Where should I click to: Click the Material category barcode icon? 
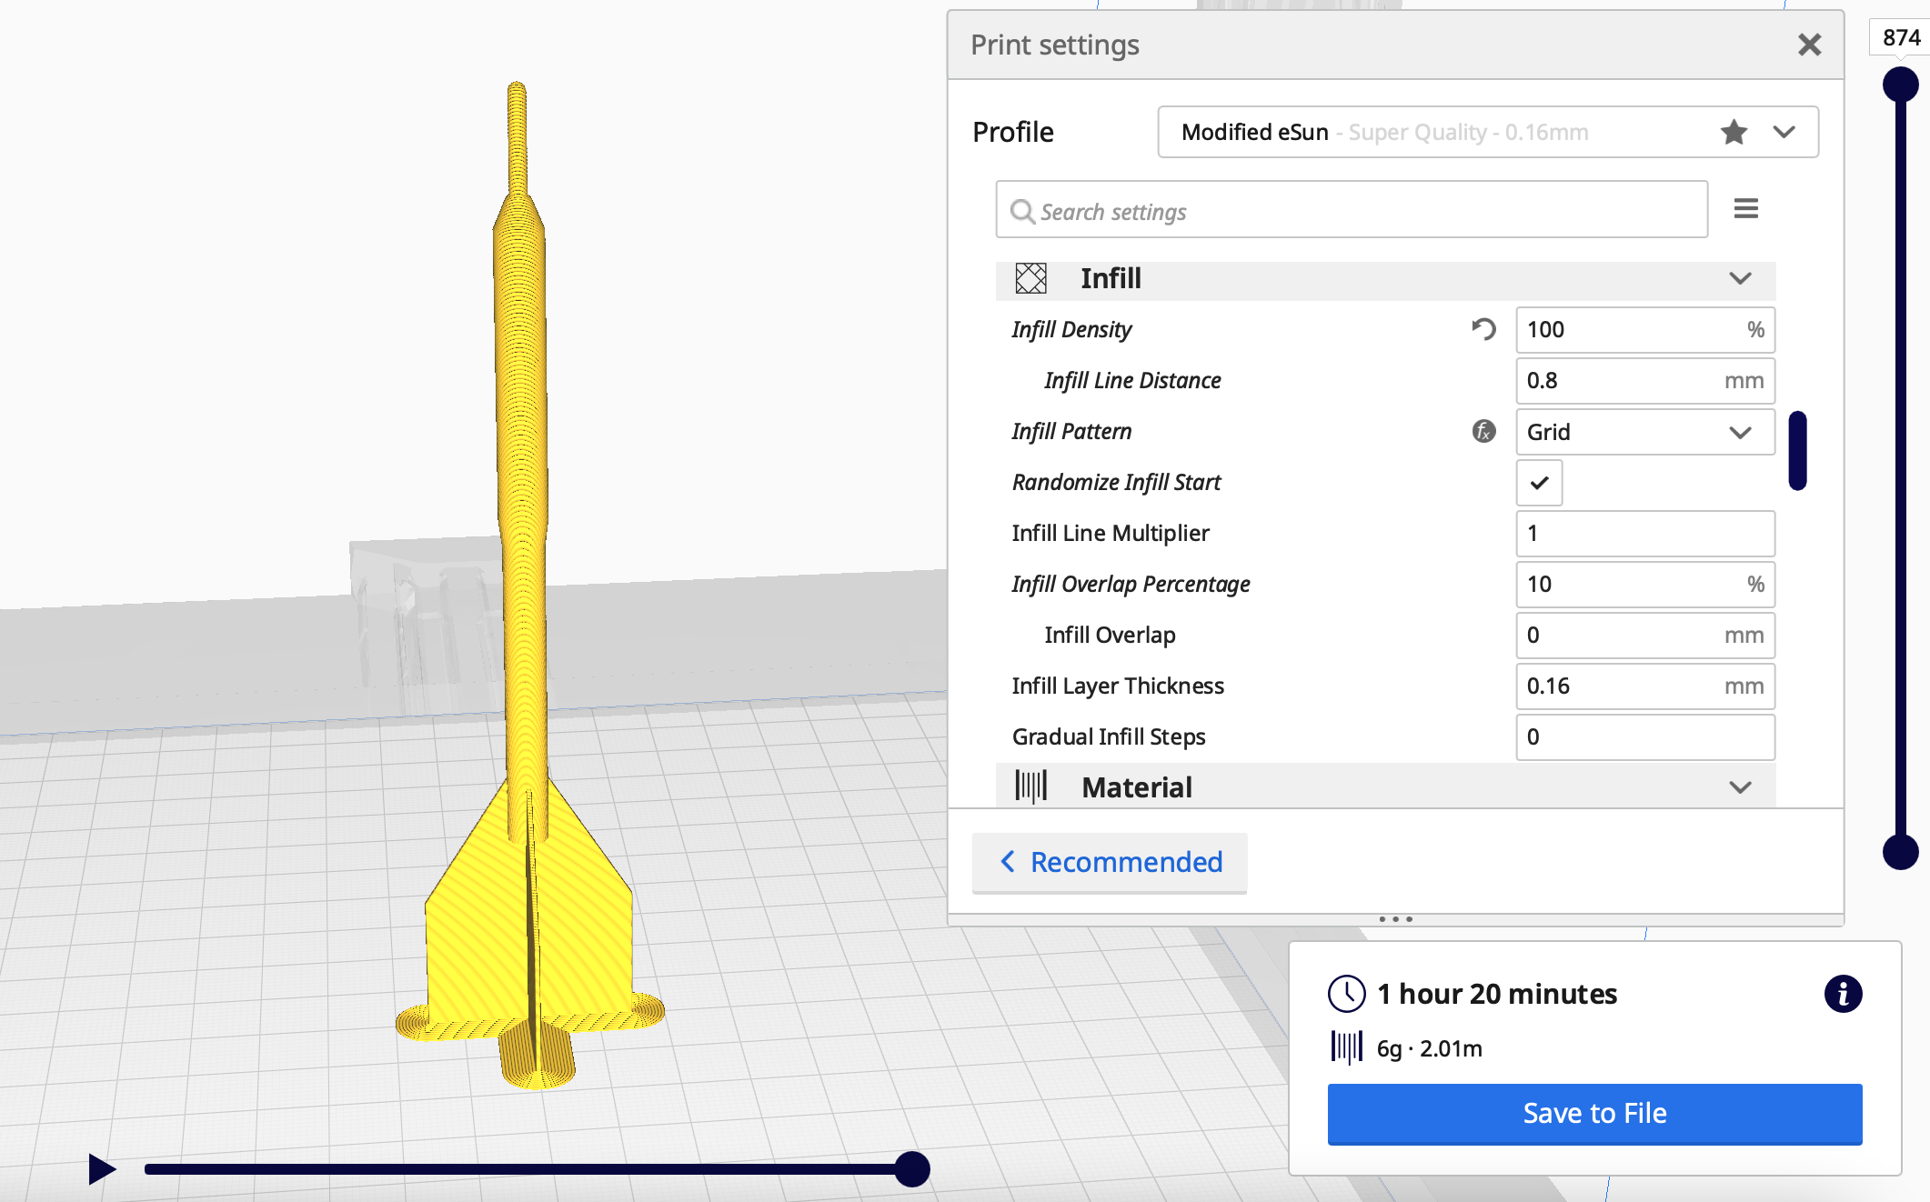(x=1030, y=787)
